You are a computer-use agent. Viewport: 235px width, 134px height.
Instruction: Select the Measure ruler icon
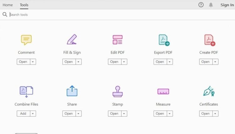[x=163, y=91]
